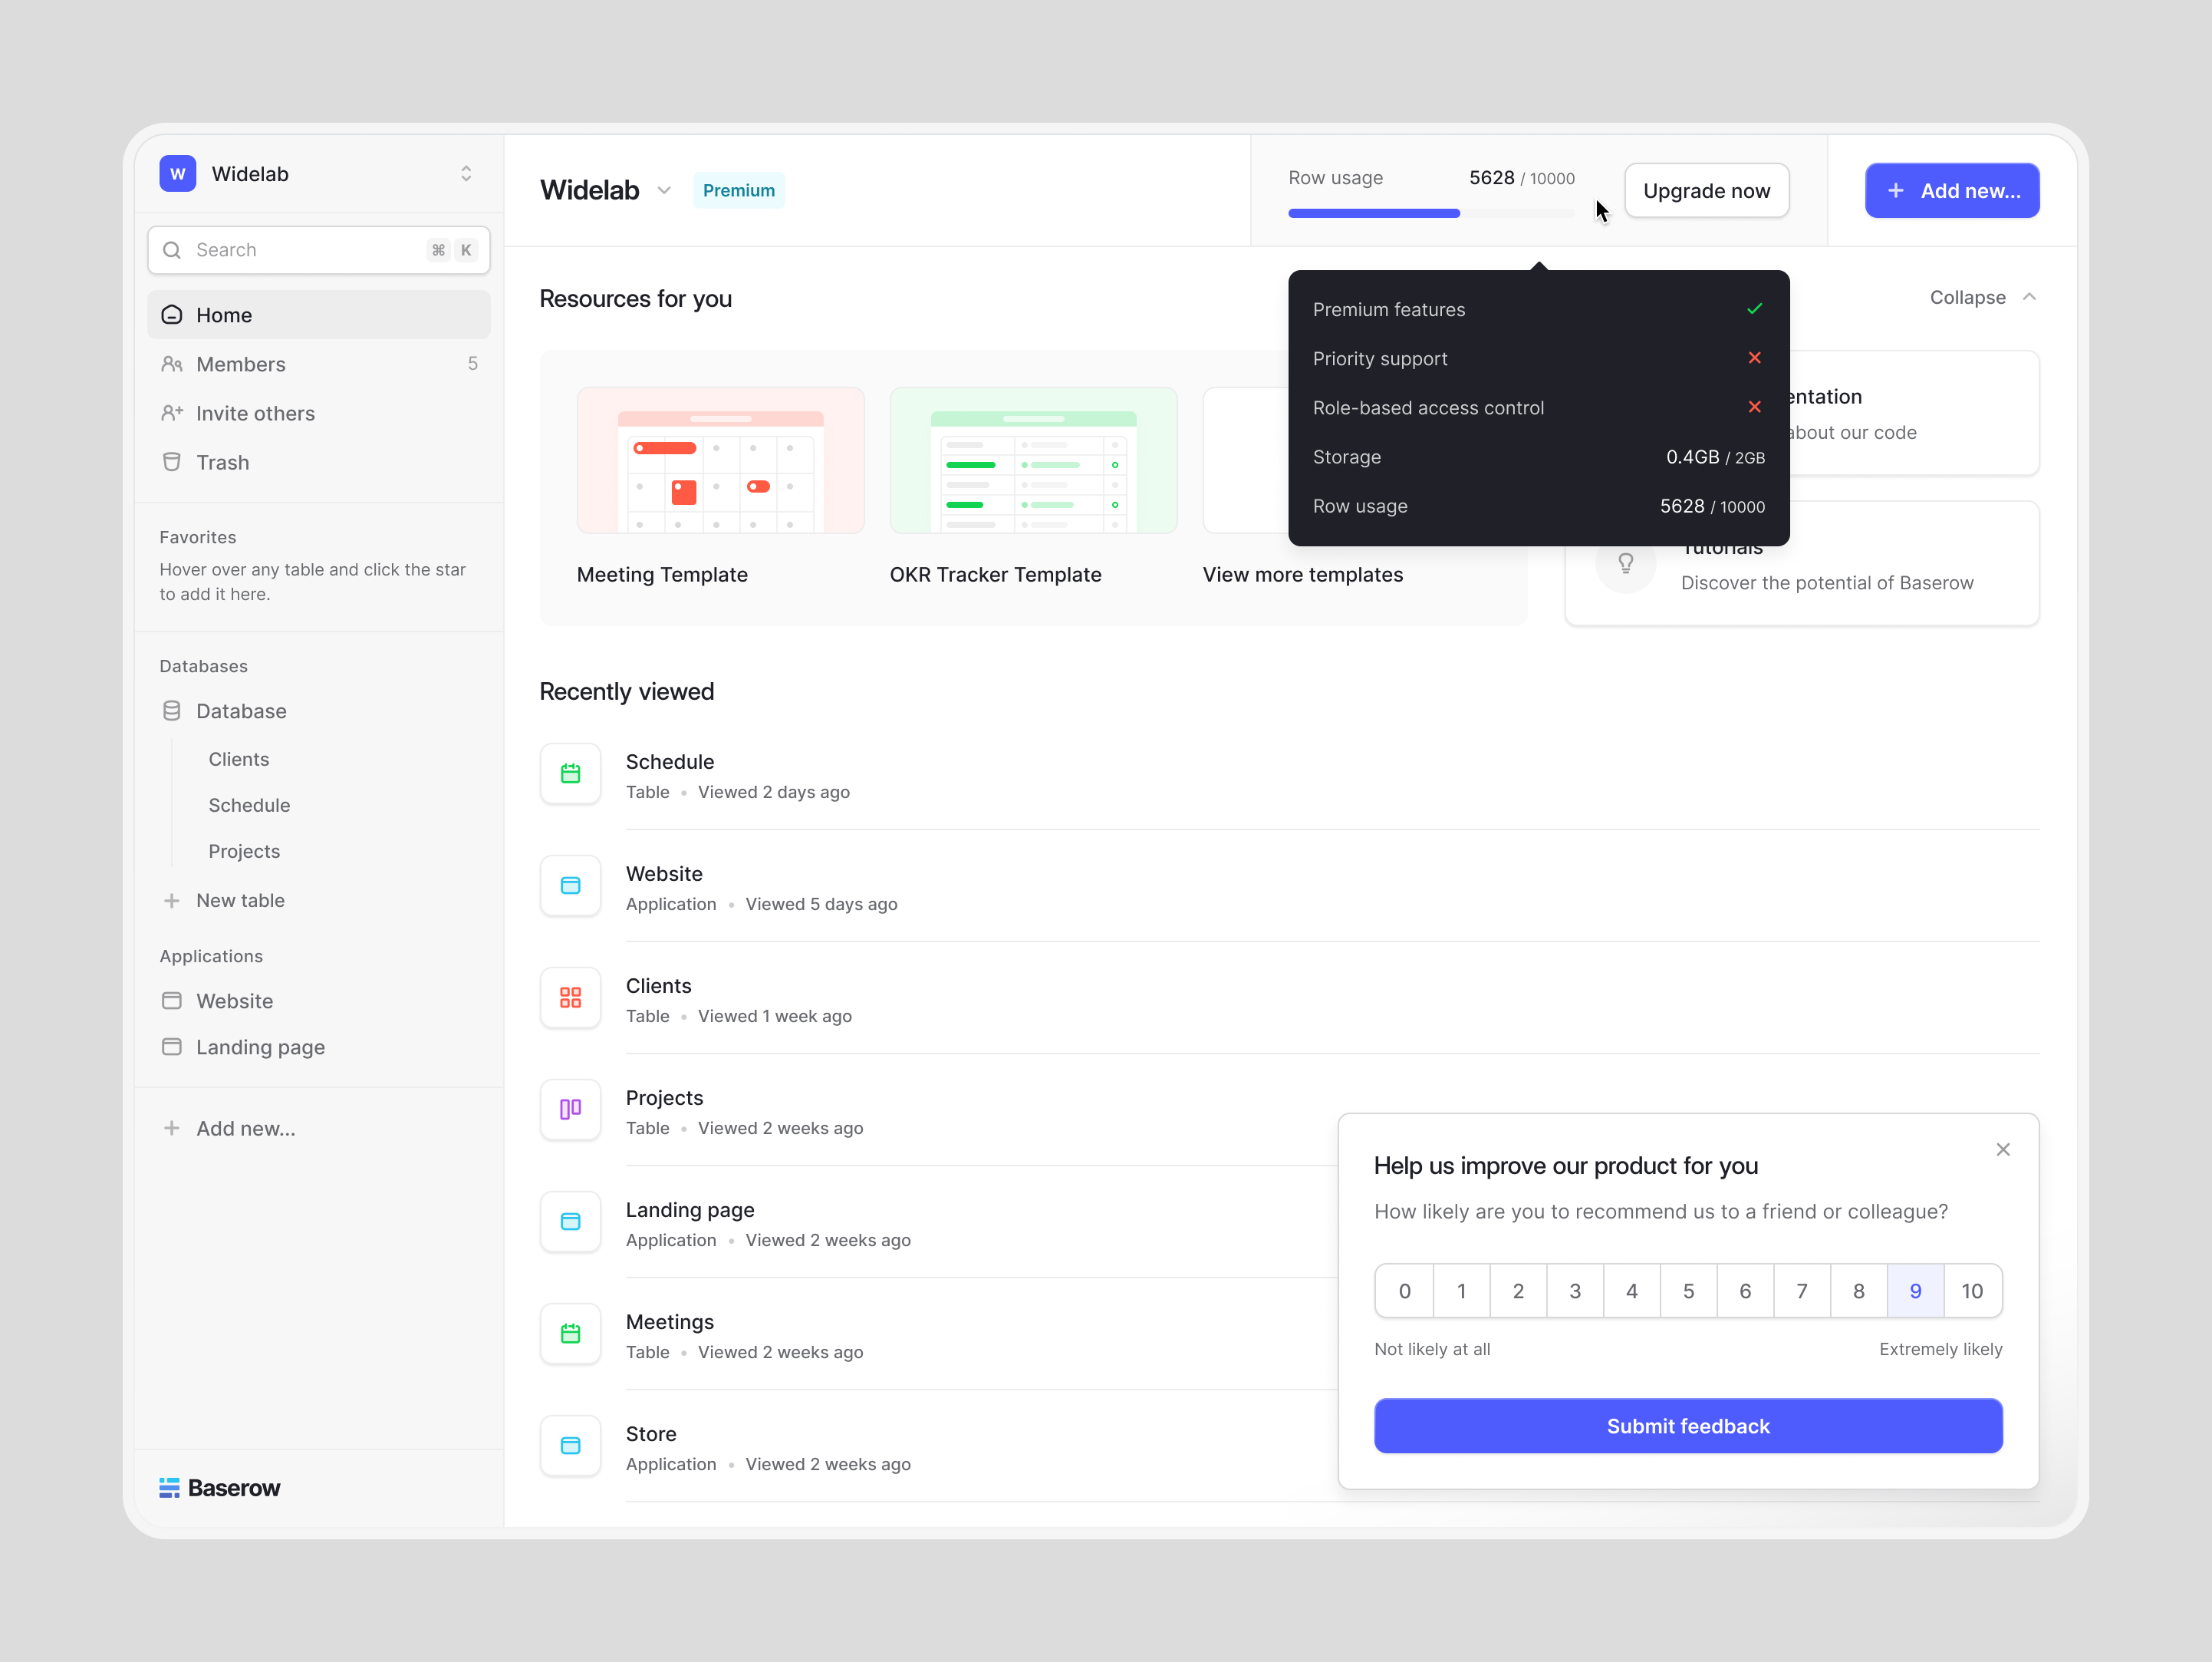The image size is (2212, 1662).
Task: Click the plus icon beside New table
Action: click(172, 901)
